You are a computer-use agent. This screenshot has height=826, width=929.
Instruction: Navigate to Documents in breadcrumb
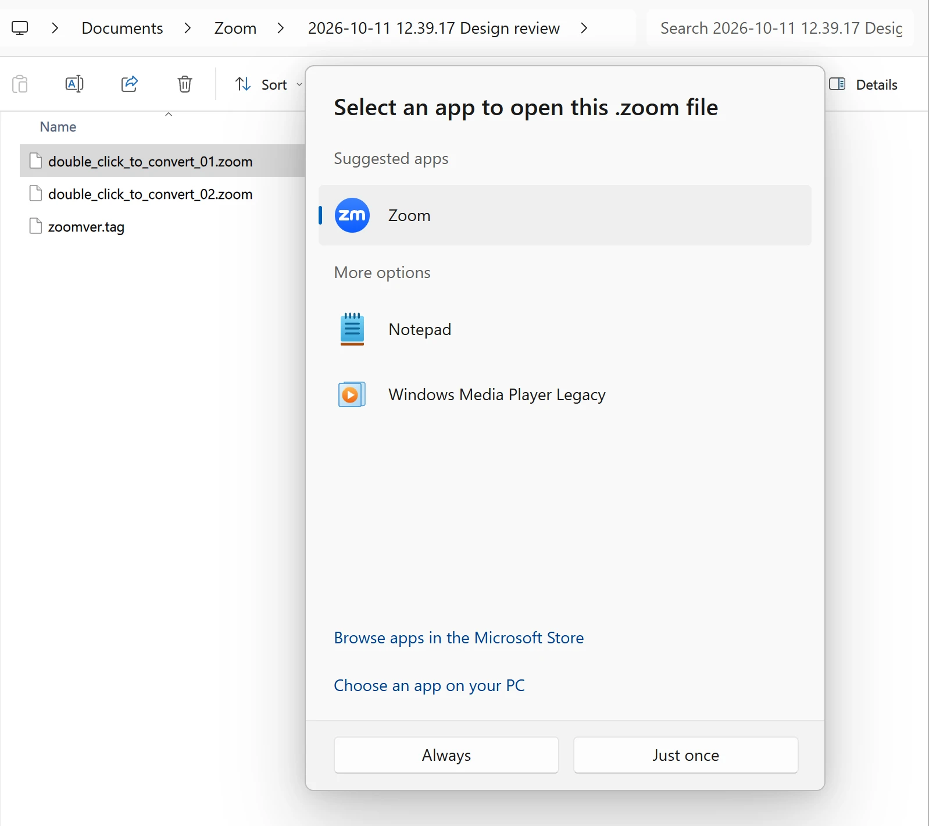pyautogui.click(x=122, y=28)
